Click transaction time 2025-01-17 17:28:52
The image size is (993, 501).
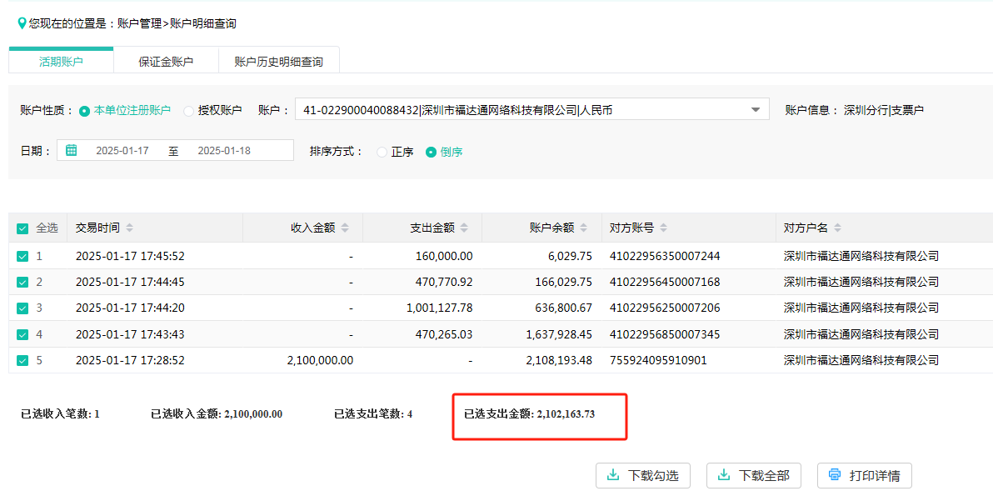(130, 360)
